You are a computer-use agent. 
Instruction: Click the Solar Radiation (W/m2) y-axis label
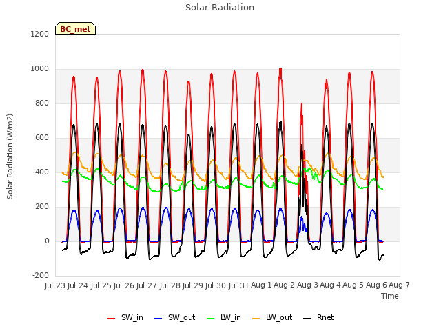[10, 157]
